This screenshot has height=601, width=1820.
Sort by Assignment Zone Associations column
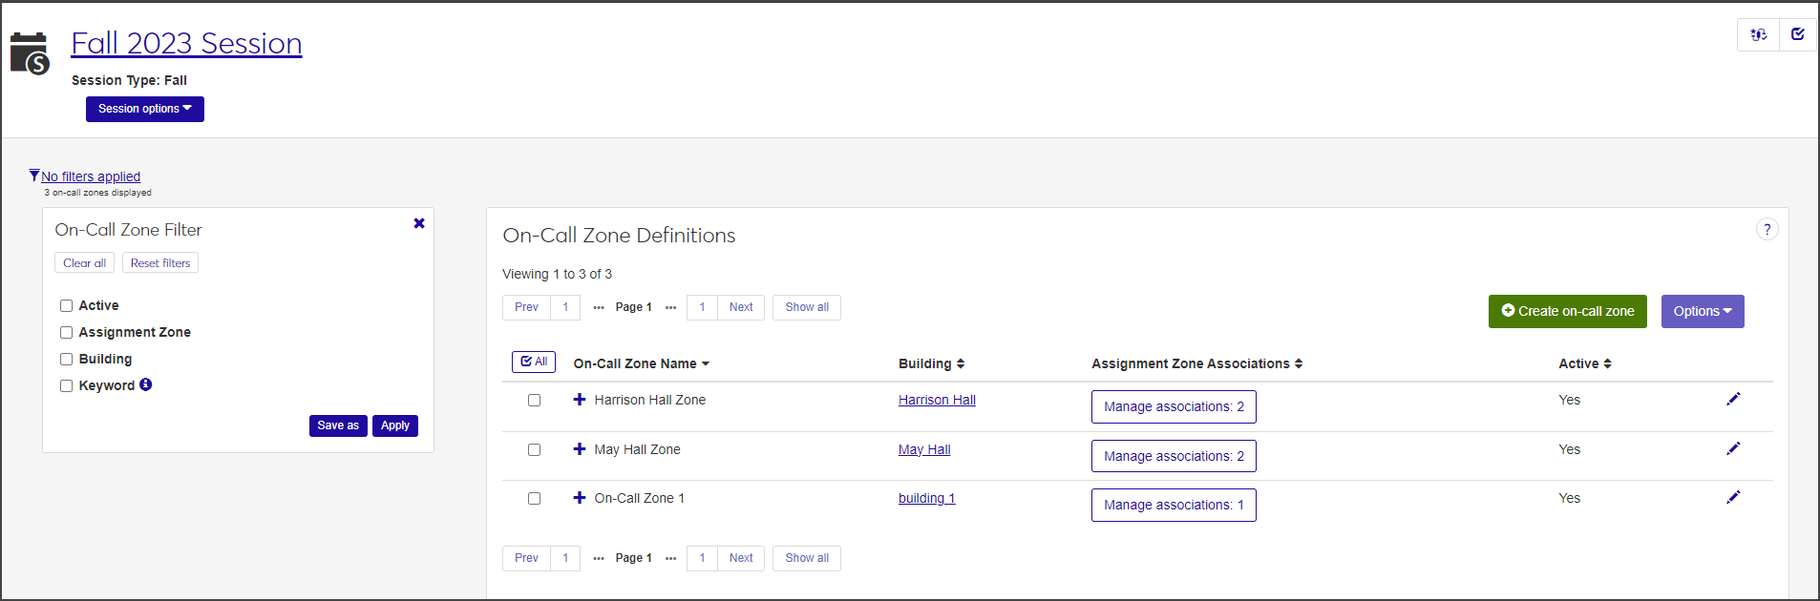tap(1196, 363)
